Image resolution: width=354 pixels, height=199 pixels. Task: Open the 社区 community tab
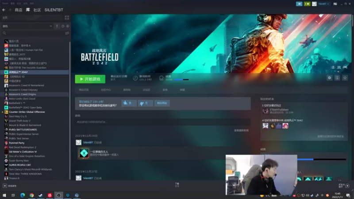[37, 10]
